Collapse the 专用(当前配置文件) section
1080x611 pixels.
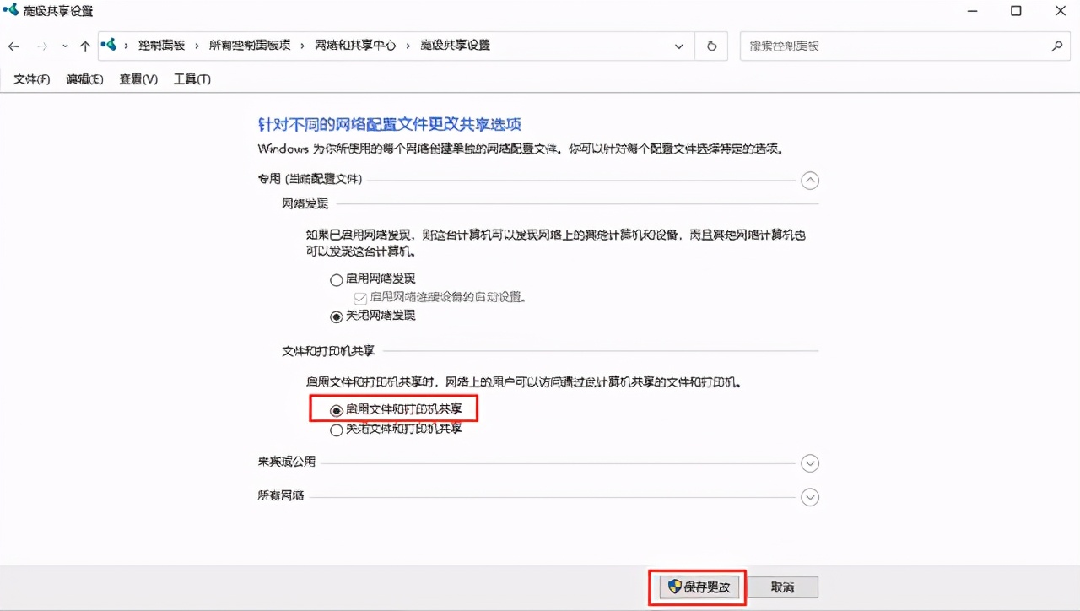click(x=810, y=180)
